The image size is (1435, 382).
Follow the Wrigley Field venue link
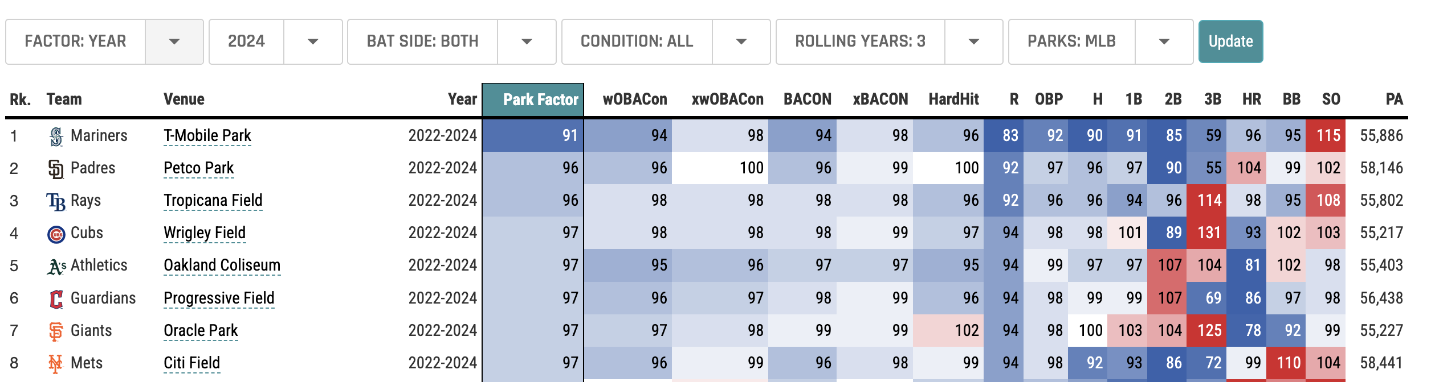(204, 233)
